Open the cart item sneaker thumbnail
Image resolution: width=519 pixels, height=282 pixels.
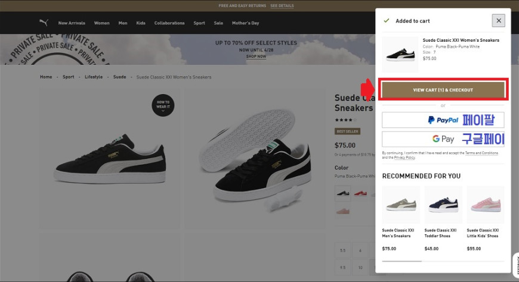pos(400,55)
